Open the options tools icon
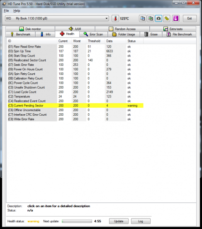 click(x=167, y=19)
